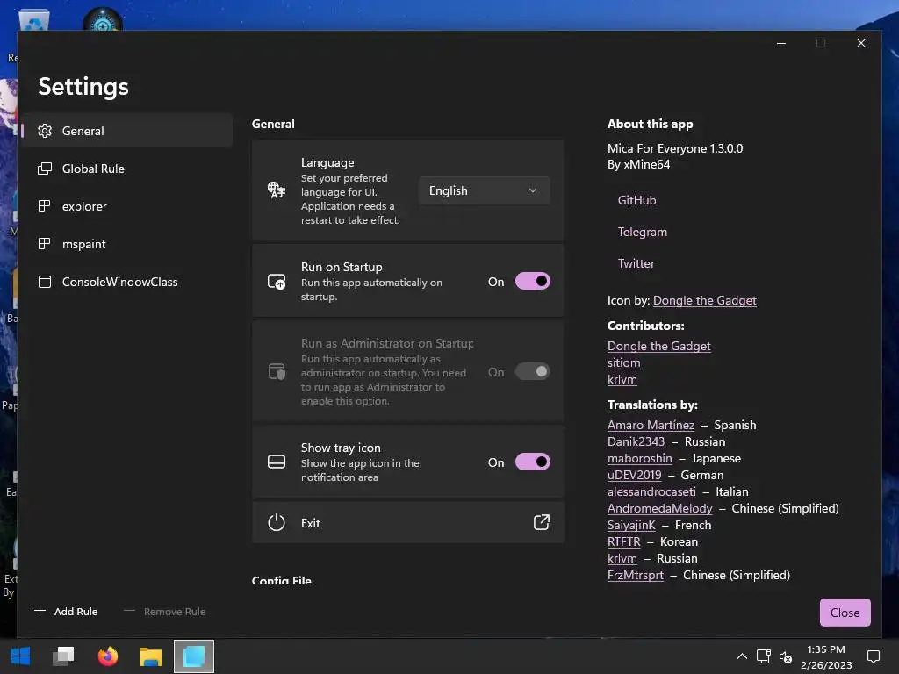Viewport: 899px width, 674px height.
Task: Open krlvm Russian translator link
Action: click(622, 558)
